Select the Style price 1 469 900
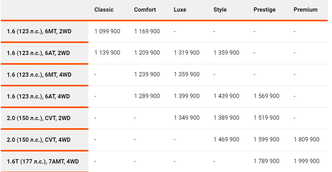Viewport: 332px width, 172px height. pos(227,139)
